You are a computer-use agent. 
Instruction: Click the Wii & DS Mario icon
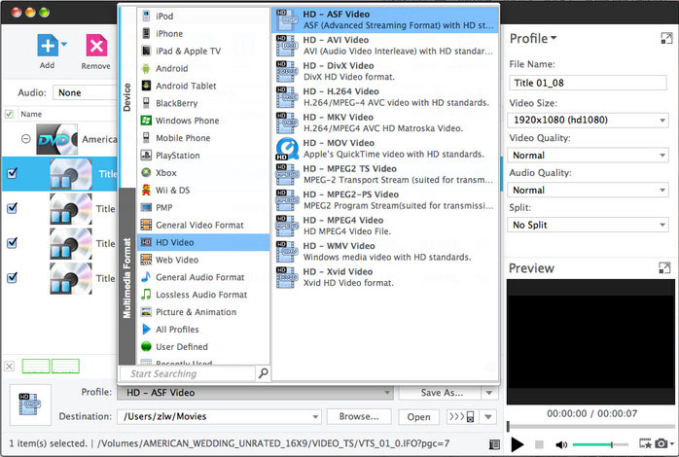coord(146,190)
